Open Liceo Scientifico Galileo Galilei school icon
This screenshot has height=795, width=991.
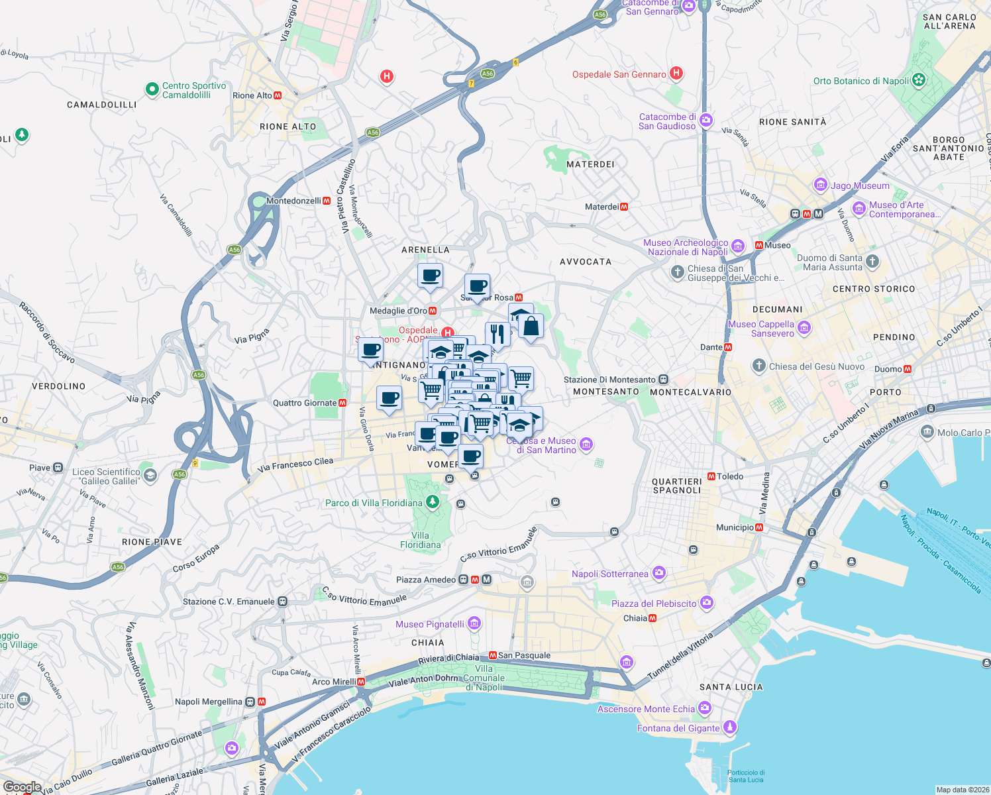click(150, 475)
